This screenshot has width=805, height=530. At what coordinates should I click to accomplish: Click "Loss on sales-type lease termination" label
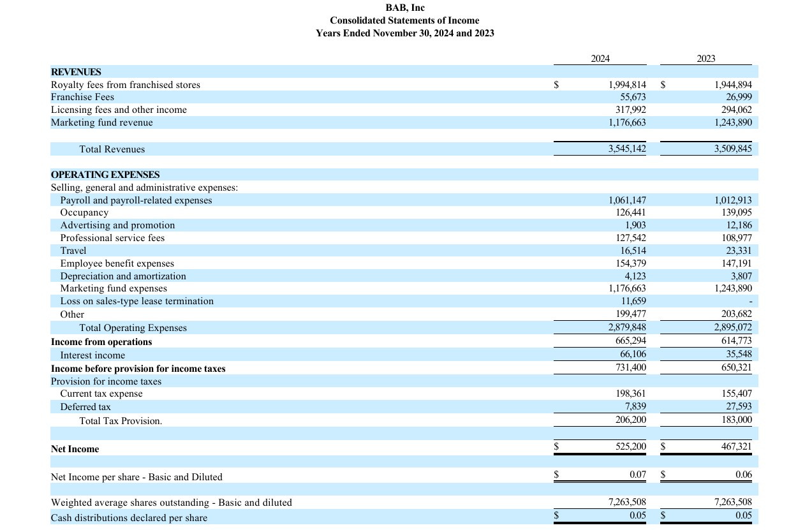[x=137, y=301]
